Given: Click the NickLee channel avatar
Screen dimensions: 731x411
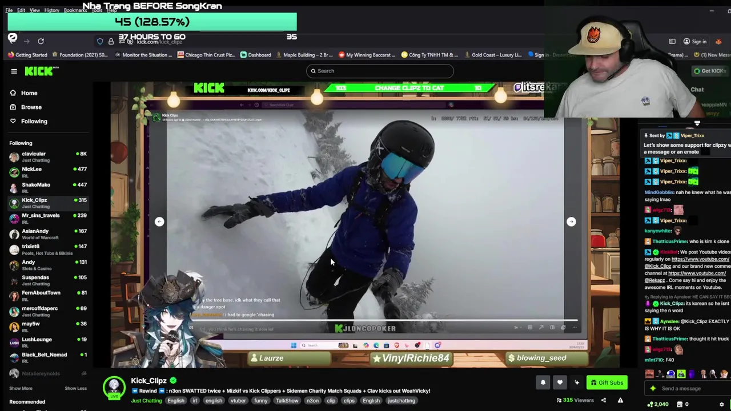Looking at the screenshot, I should click(x=14, y=172).
